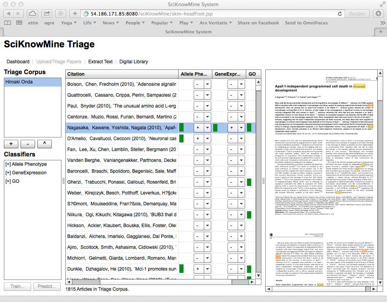Show hidden bookmarks with the double-chevron icon
The height and width of the screenshot is (302, 387).
(383, 23)
